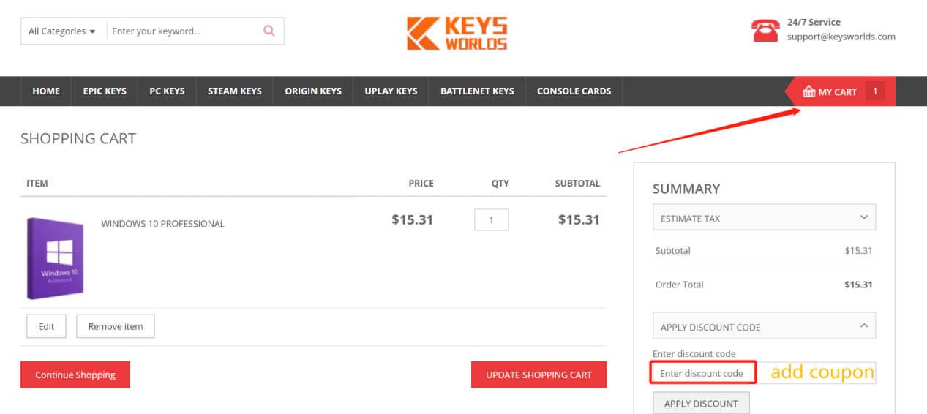
Task: Open the Windows 10 Professional product thumbnail
Action: click(54, 257)
